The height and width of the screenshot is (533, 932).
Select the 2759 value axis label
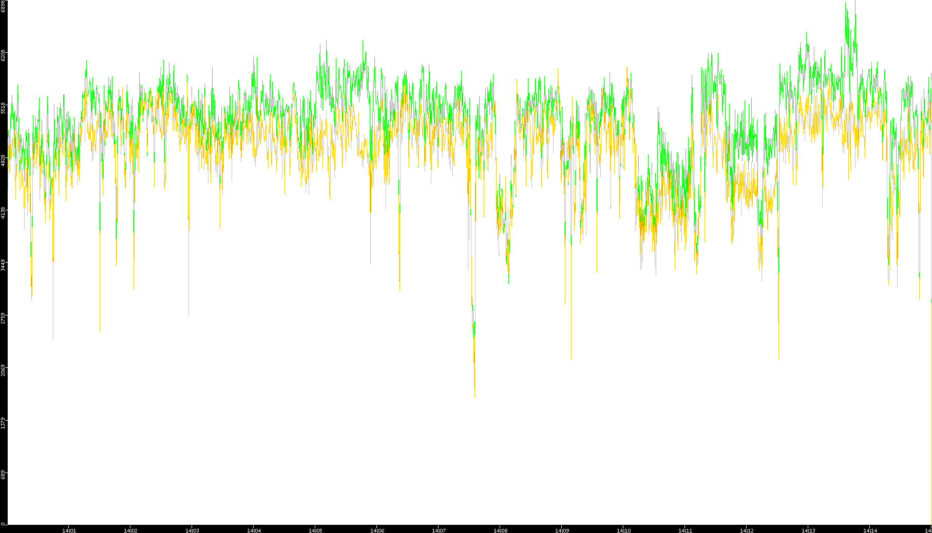tap(3, 318)
